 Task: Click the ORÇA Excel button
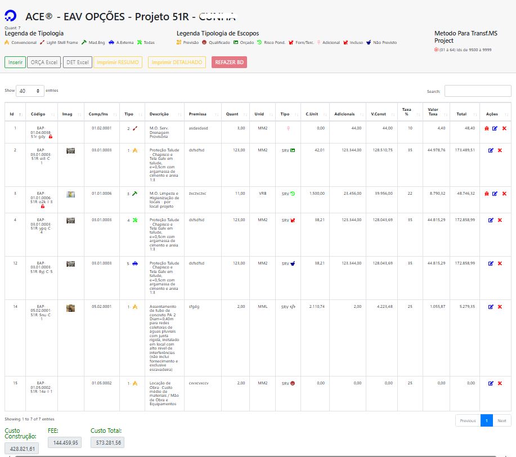click(44, 62)
